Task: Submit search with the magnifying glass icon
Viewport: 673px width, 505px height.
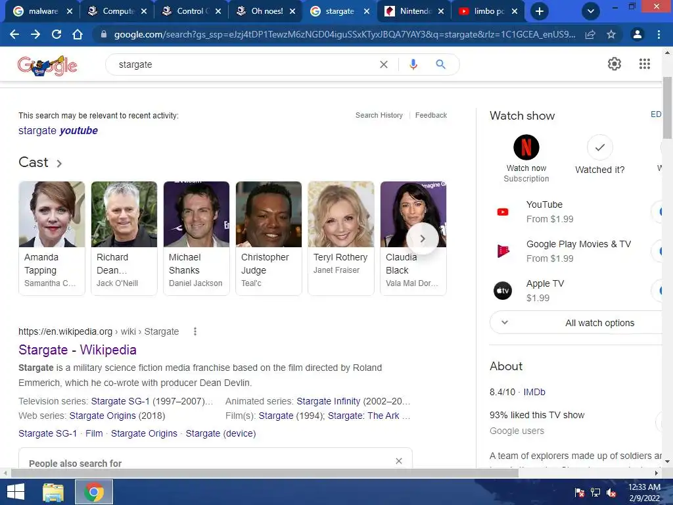Action: pyautogui.click(x=440, y=64)
